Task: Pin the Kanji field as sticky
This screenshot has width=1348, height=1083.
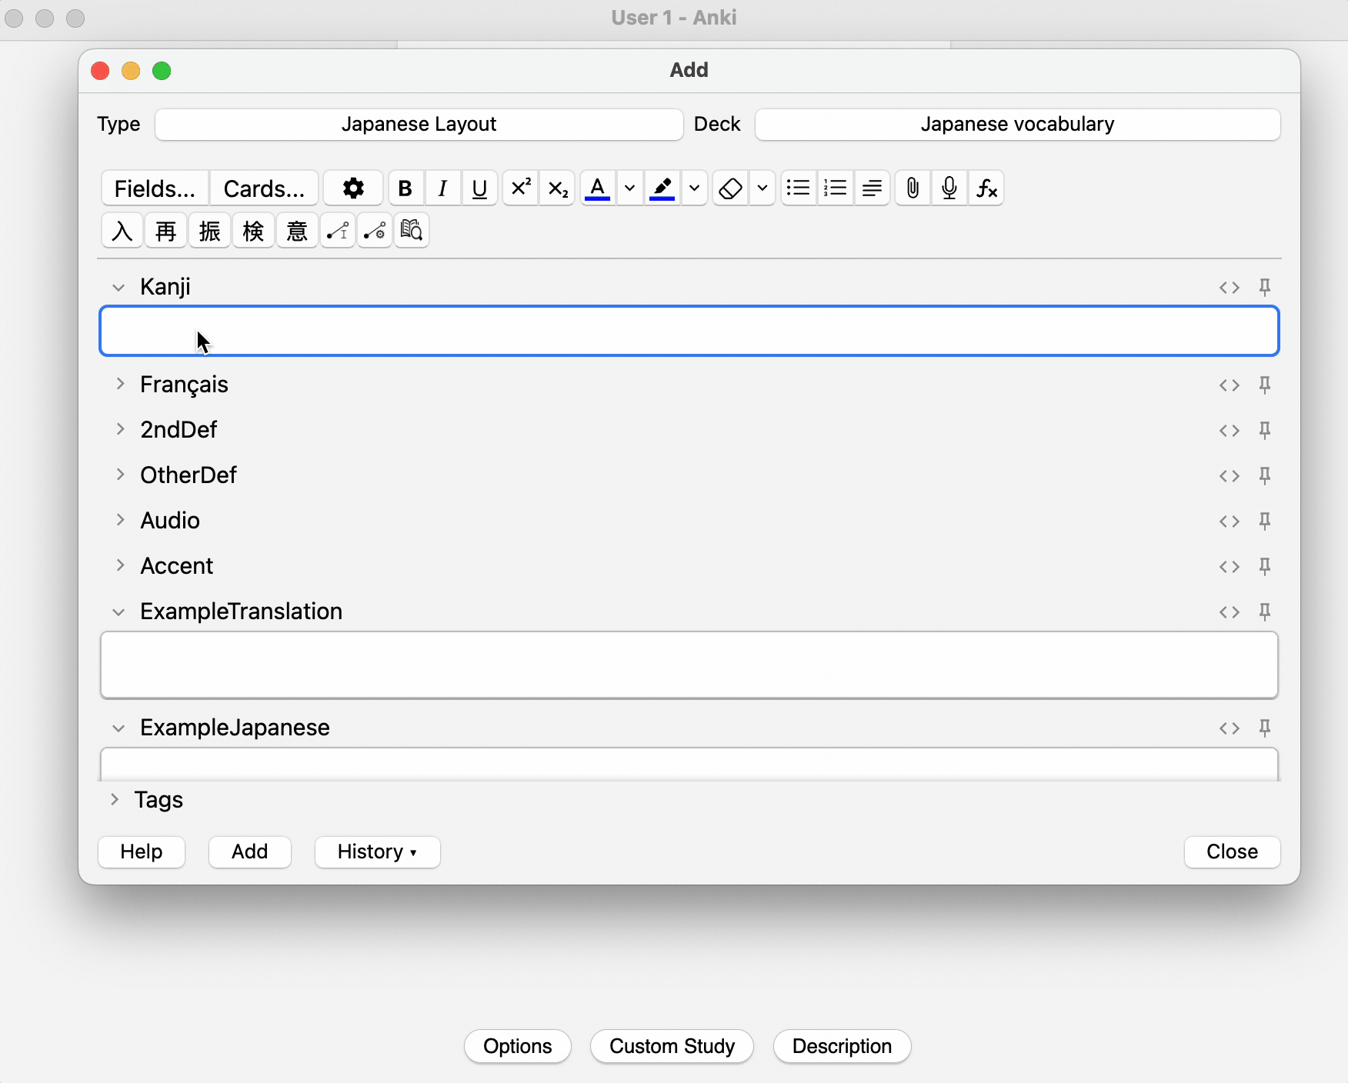Action: point(1265,287)
